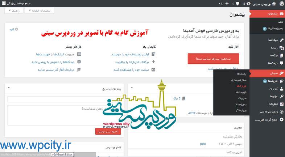Collapse the پیش‌نویس سریع panel with its arrow
Viewport: 285px width, 157px height.
click(x=9, y=88)
